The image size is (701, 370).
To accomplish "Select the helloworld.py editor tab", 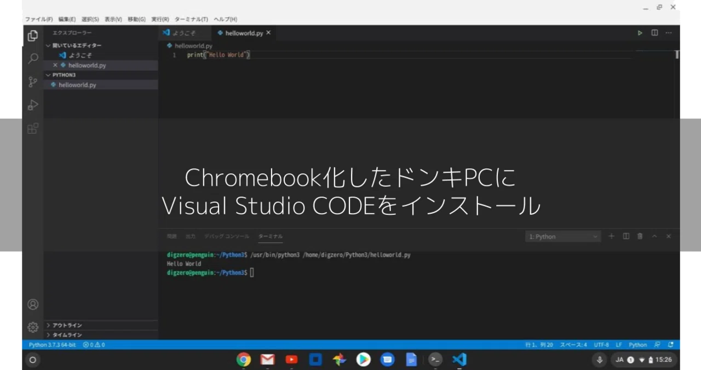I will click(x=244, y=33).
